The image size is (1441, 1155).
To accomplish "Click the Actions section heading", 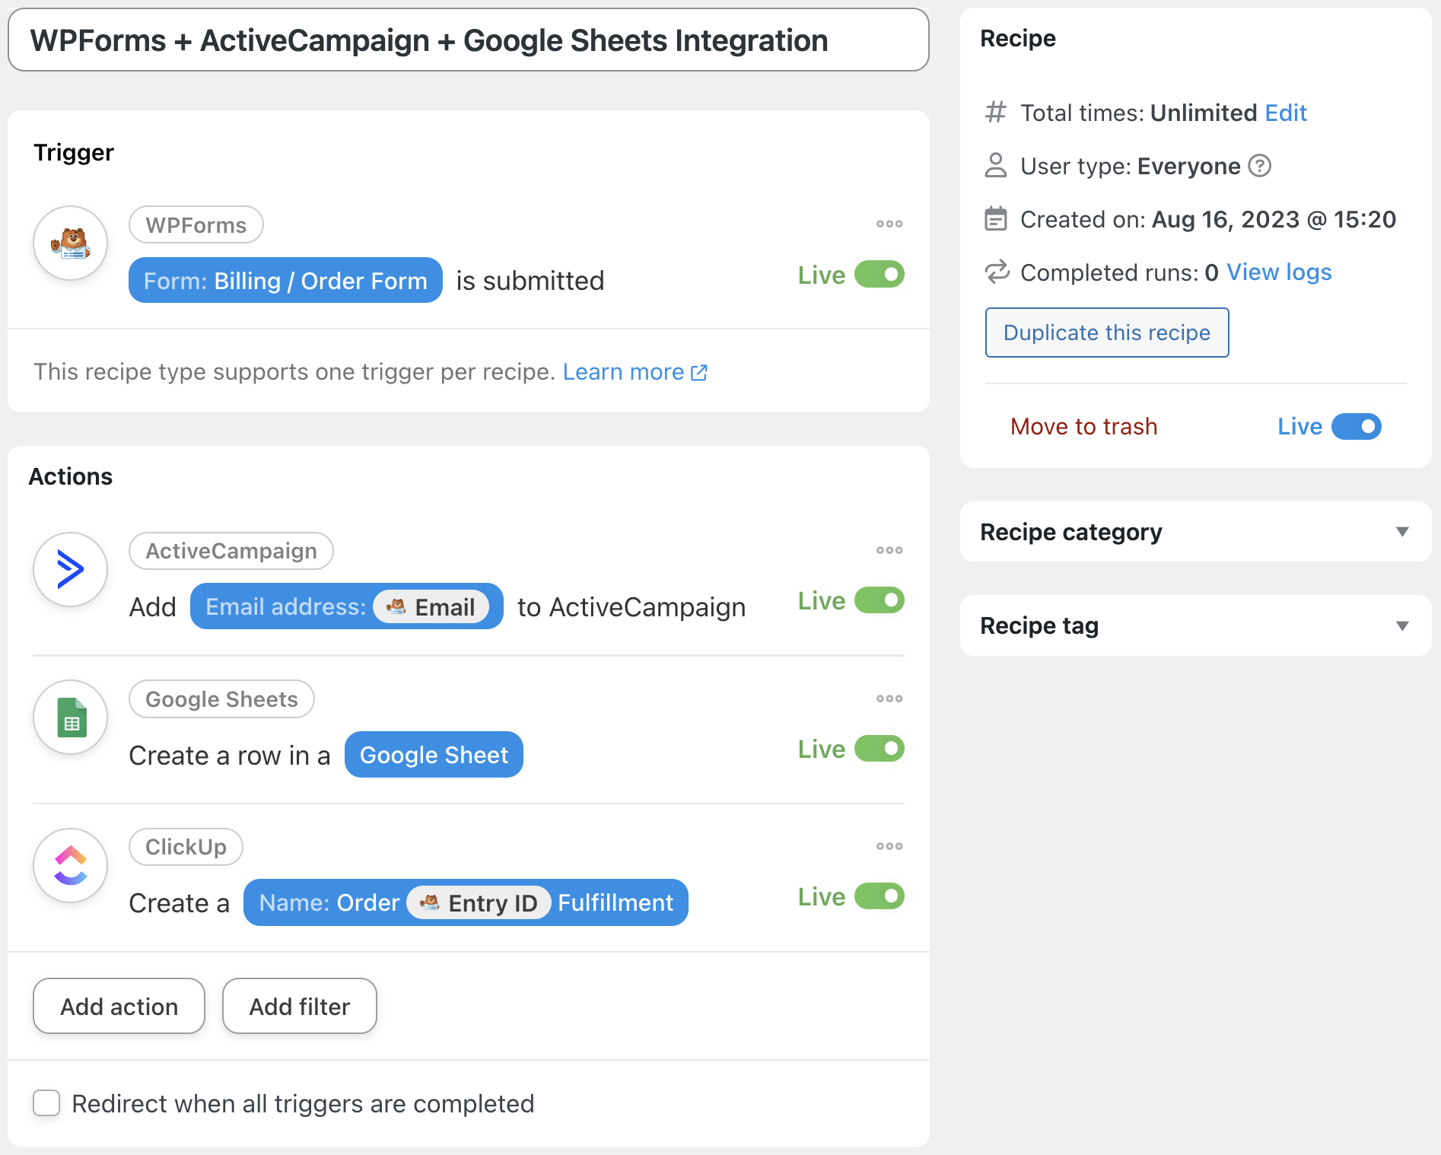I will pos(71,476).
